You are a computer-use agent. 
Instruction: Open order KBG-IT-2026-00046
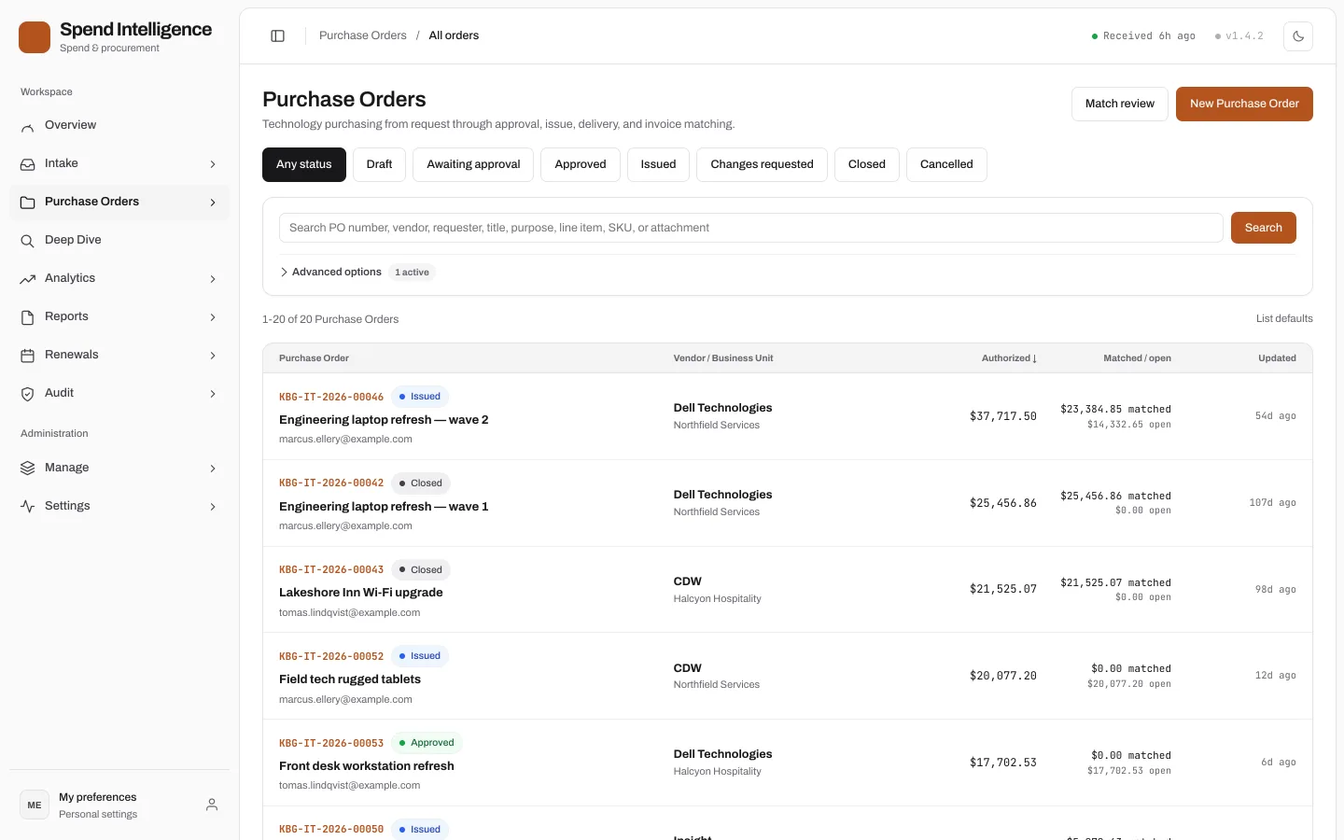click(331, 397)
